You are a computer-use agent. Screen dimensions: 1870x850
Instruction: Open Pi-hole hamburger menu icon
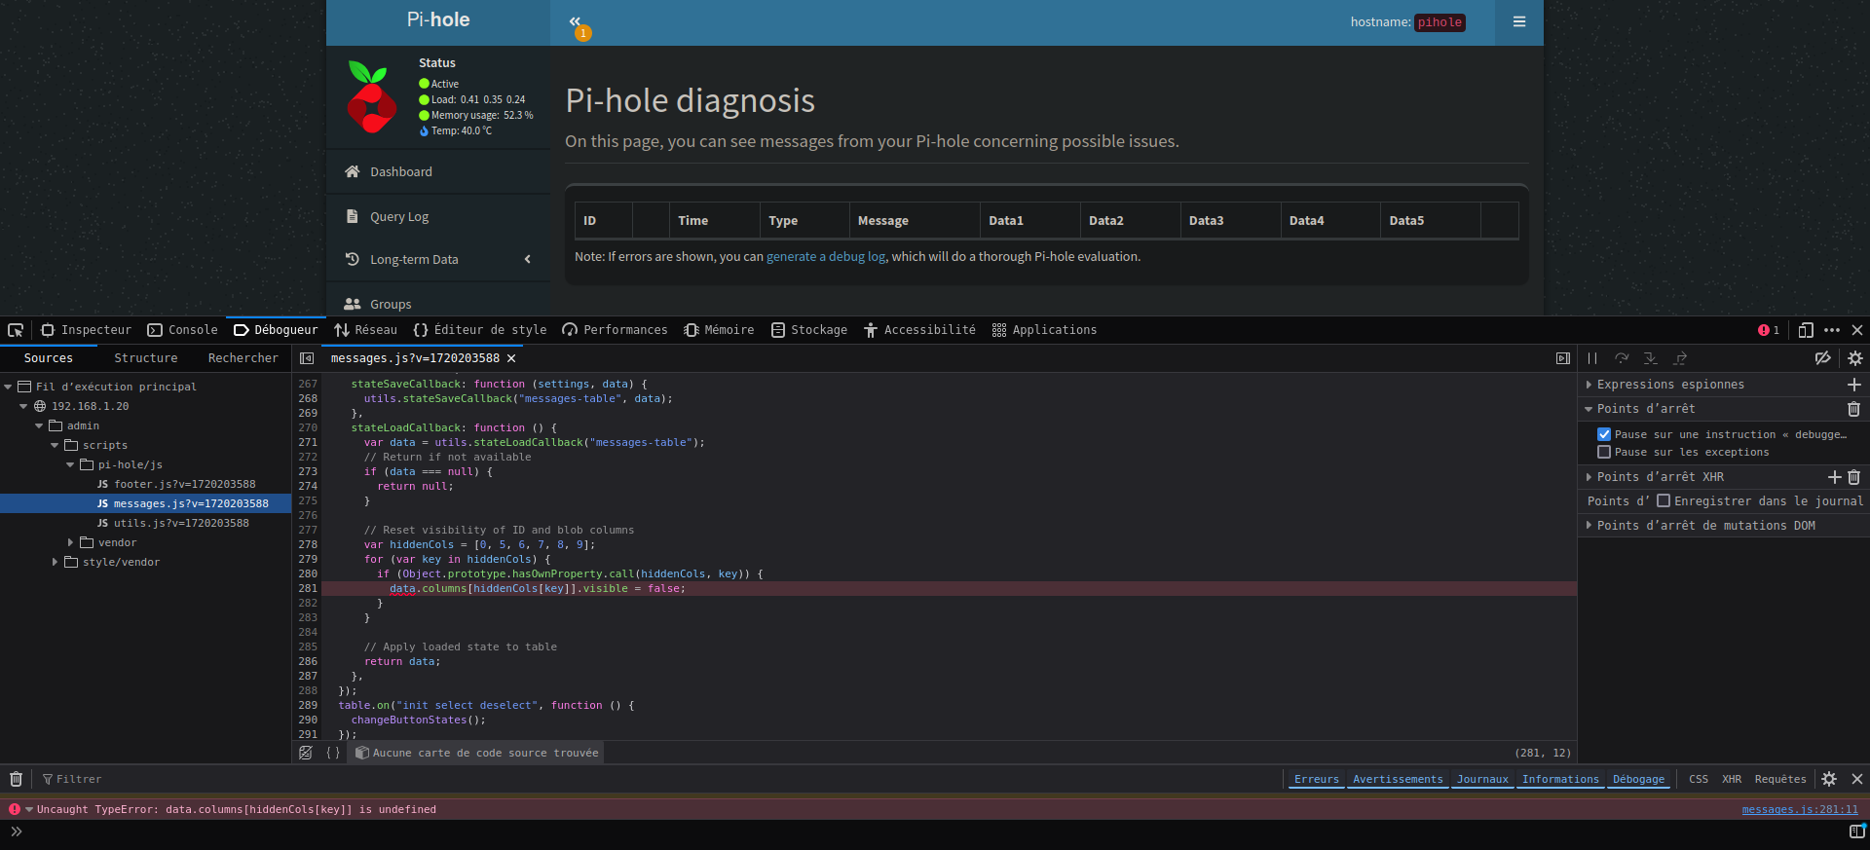click(x=1519, y=22)
